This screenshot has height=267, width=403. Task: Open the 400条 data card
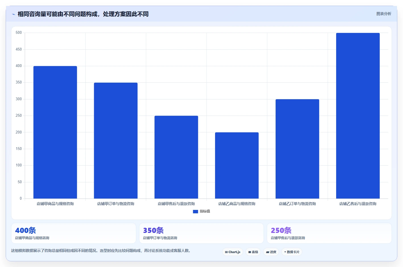coord(74,233)
